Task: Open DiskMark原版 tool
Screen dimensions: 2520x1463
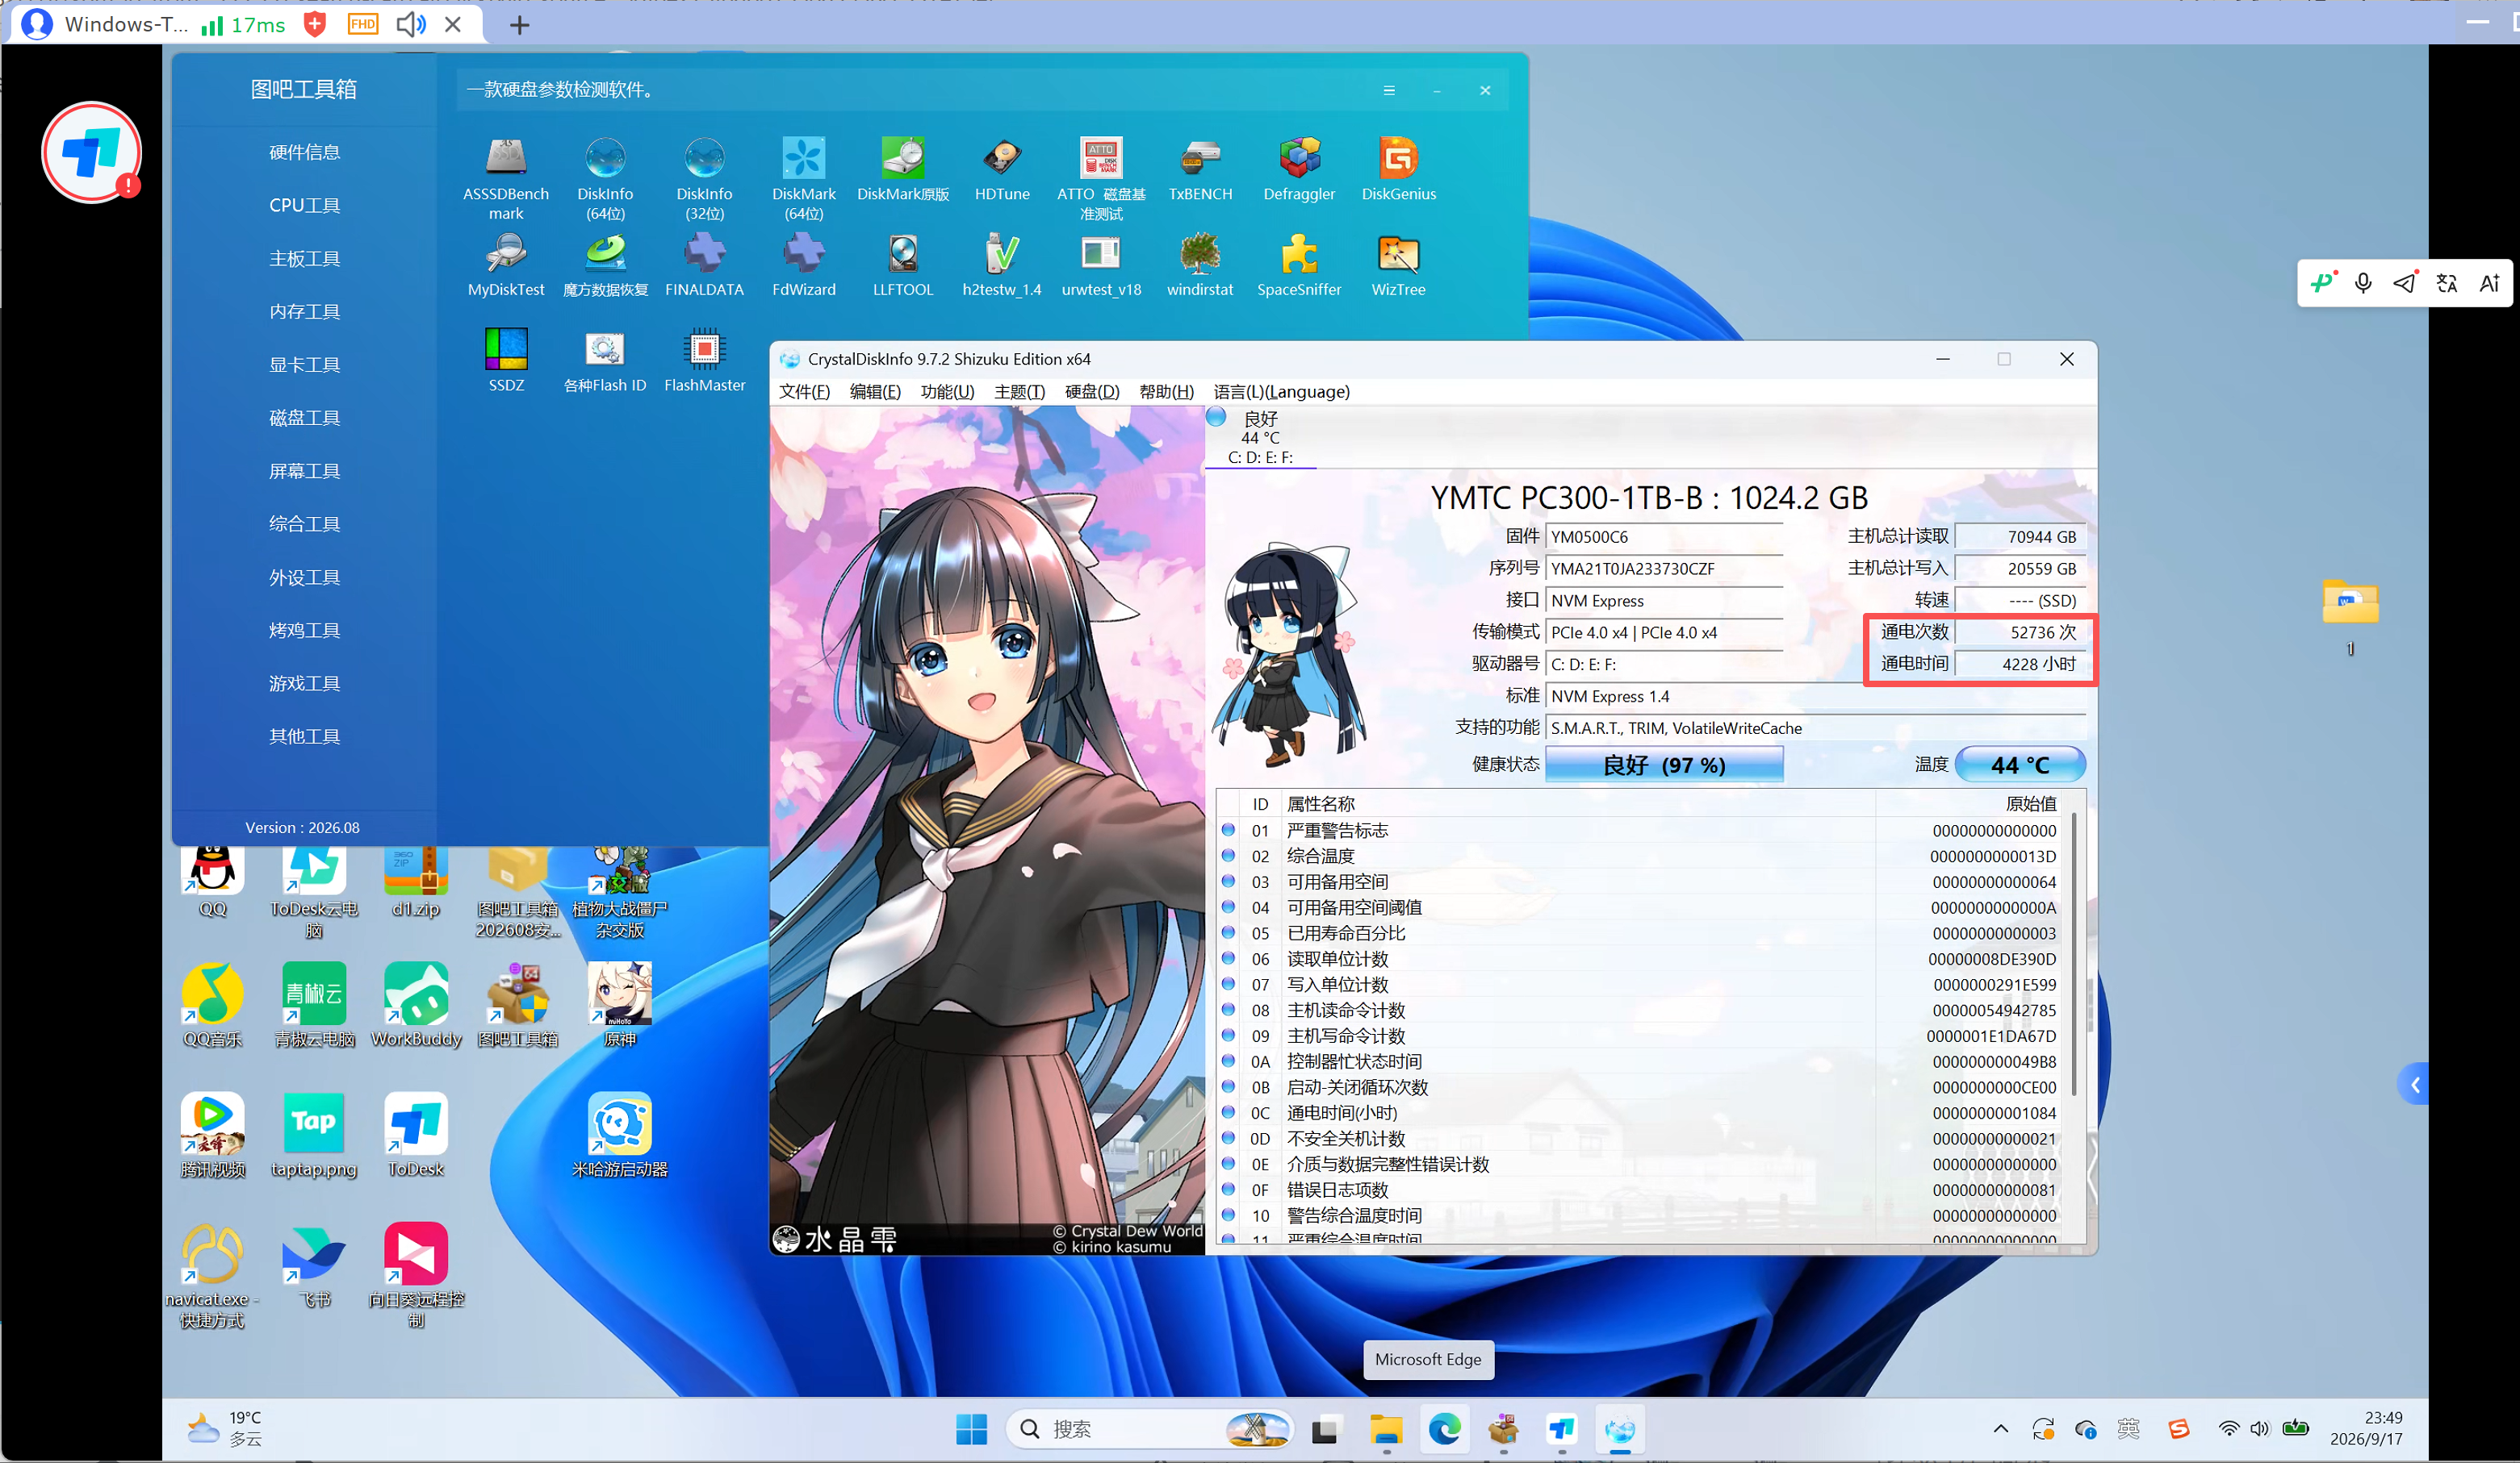Action: 902,169
